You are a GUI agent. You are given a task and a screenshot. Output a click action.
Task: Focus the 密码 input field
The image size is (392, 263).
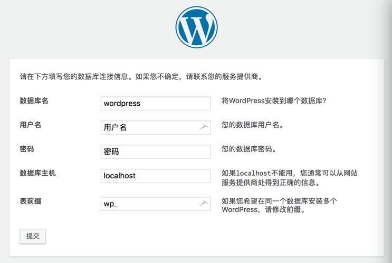pyautogui.click(x=156, y=151)
